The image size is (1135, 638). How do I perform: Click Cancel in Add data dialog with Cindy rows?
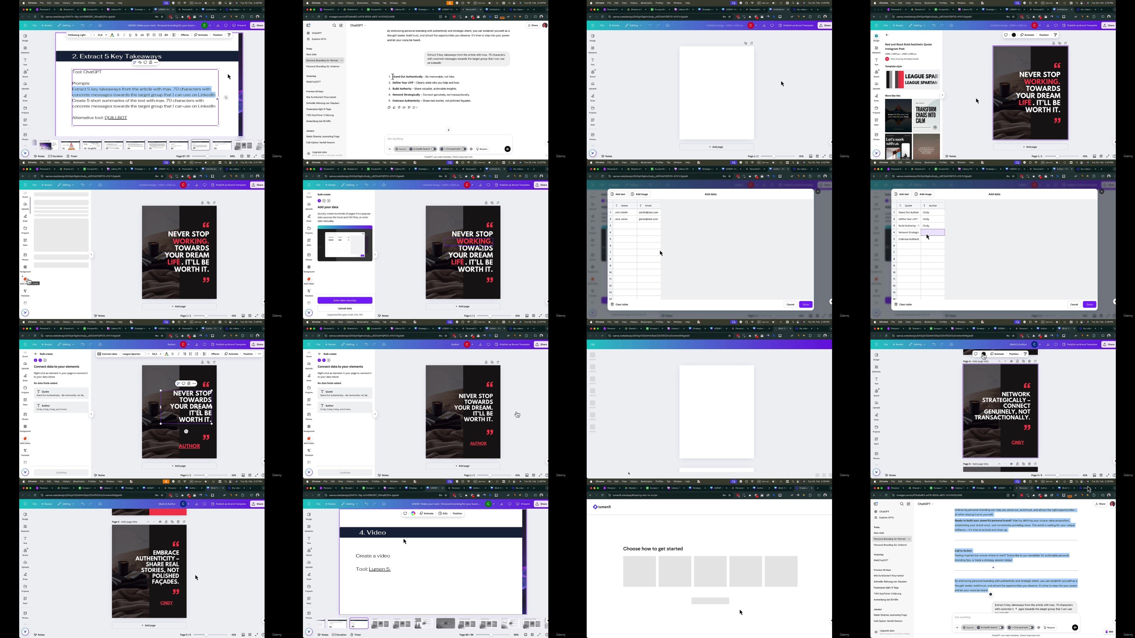tap(1074, 305)
